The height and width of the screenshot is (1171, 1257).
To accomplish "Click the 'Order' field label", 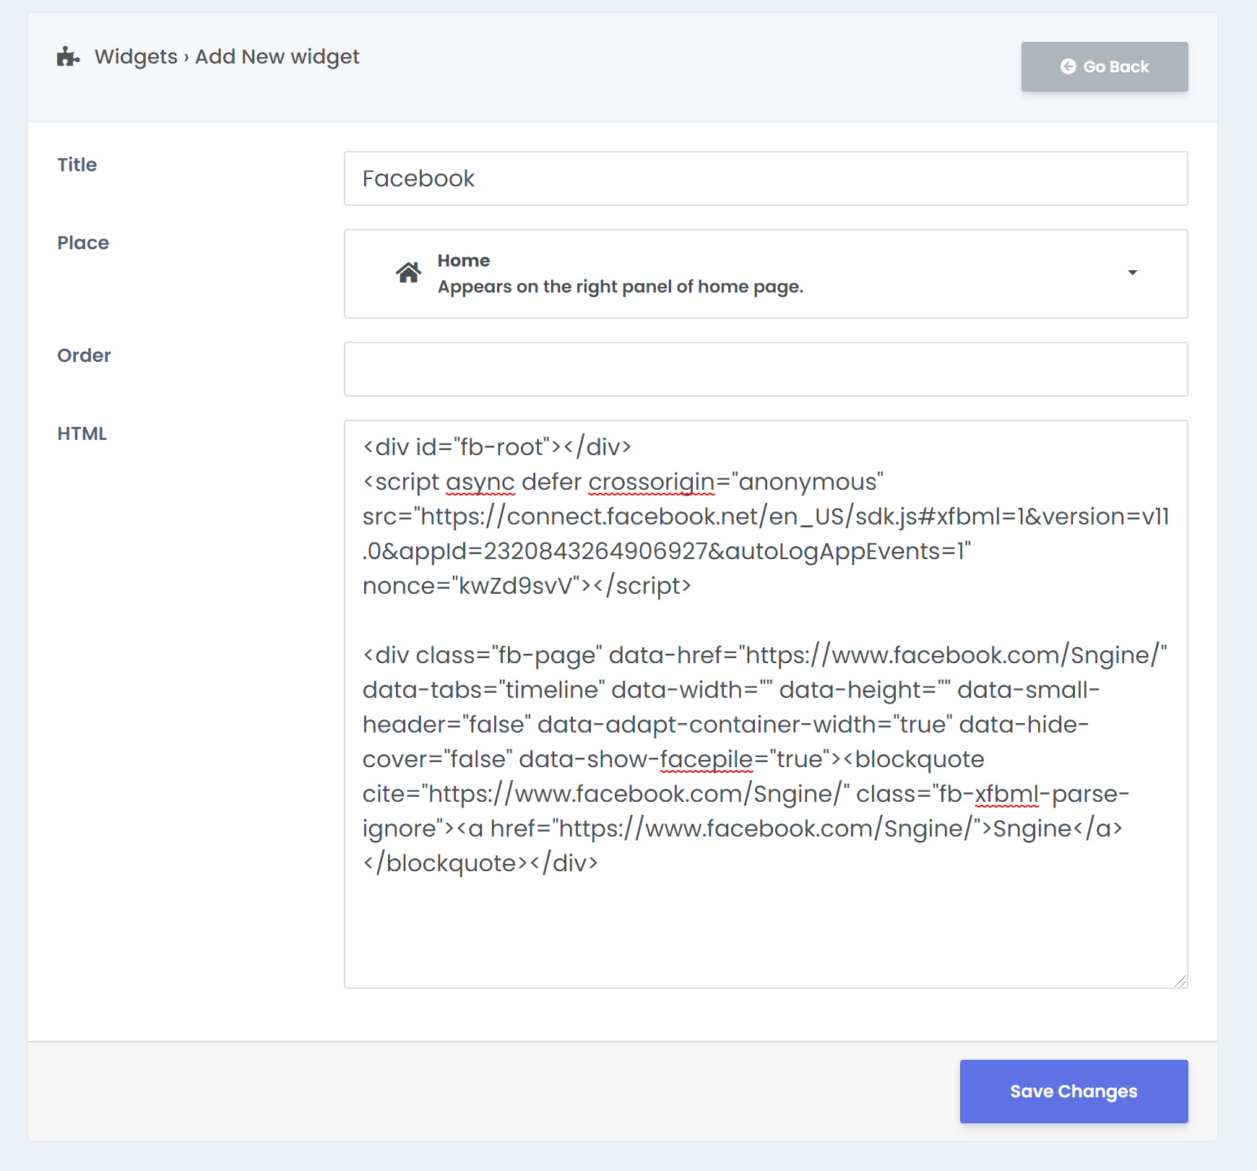I will (x=84, y=355).
